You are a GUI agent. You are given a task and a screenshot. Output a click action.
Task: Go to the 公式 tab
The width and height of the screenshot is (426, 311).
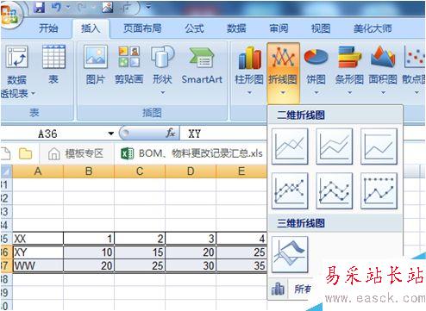[194, 28]
